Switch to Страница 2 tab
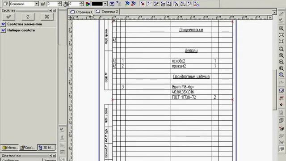Image resolution: width=286 pixels, height=161 pixels. (107, 12)
